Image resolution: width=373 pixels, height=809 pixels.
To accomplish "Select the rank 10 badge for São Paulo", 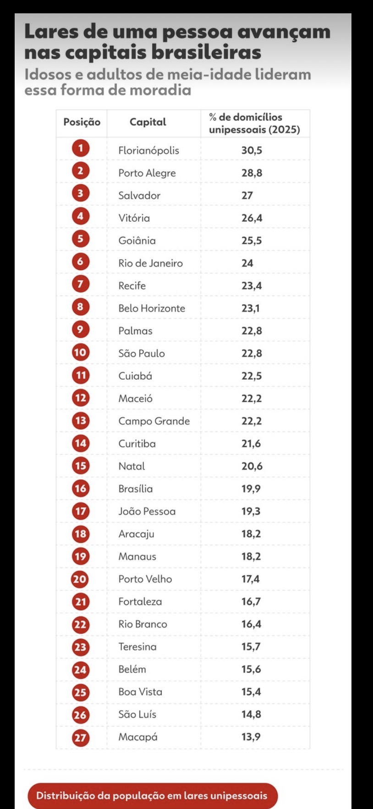I will pyautogui.click(x=81, y=352).
